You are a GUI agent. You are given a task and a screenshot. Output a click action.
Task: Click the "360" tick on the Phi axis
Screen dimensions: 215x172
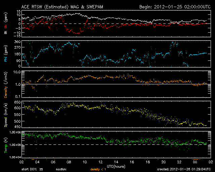coord(17,42)
